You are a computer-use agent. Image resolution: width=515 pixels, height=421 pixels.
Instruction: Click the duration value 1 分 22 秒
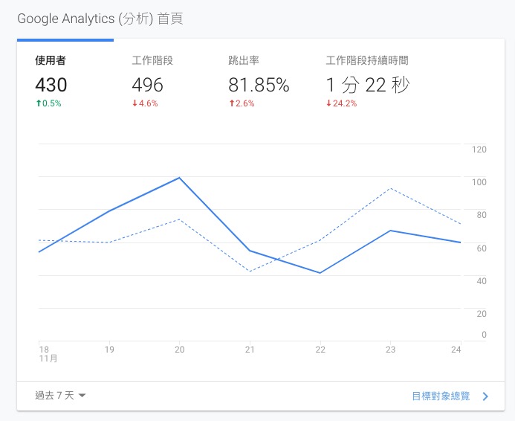tap(368, 85)
